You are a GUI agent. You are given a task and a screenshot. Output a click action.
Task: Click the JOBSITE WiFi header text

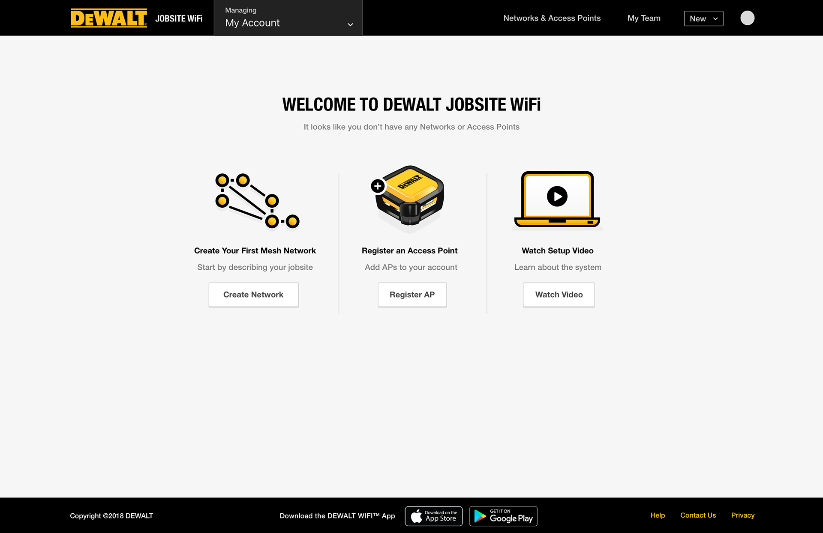coord(179,18)
